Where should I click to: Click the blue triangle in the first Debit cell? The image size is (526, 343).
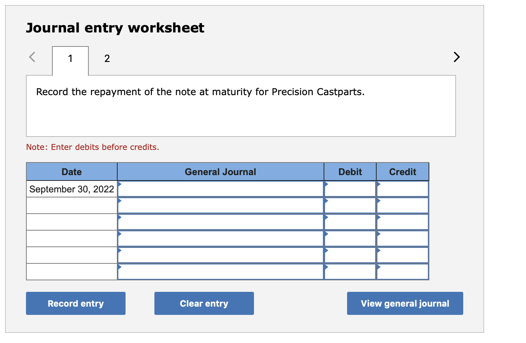[x=326, y=184]
